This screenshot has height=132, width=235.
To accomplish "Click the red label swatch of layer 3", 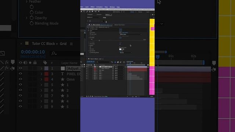I will 47,74.
